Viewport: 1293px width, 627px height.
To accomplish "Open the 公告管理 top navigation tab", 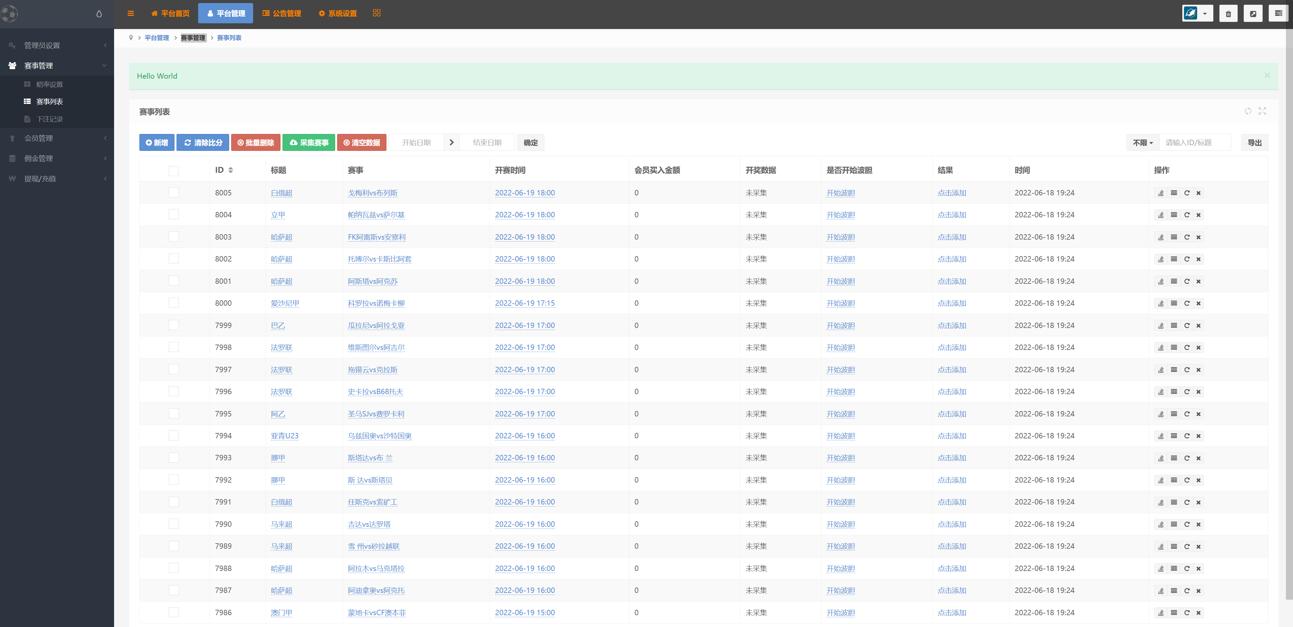I will click(x=281, y=13).
